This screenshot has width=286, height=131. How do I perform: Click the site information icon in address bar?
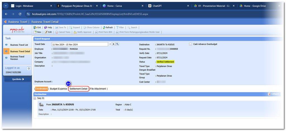click(x=28, y=14)
